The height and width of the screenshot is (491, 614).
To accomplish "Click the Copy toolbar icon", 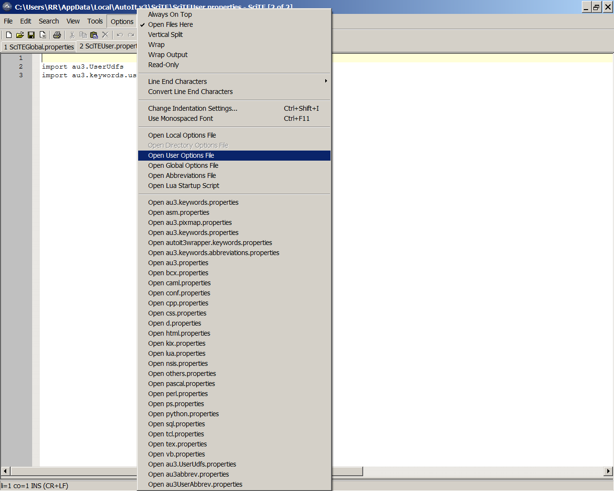I will click(x=83, y=35).
